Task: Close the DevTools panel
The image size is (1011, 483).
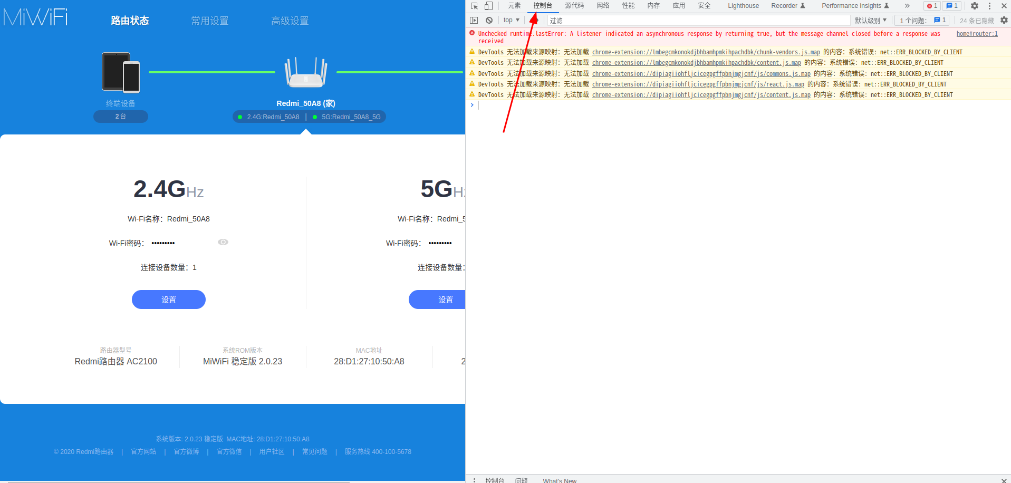Action: coord(1004,6)
